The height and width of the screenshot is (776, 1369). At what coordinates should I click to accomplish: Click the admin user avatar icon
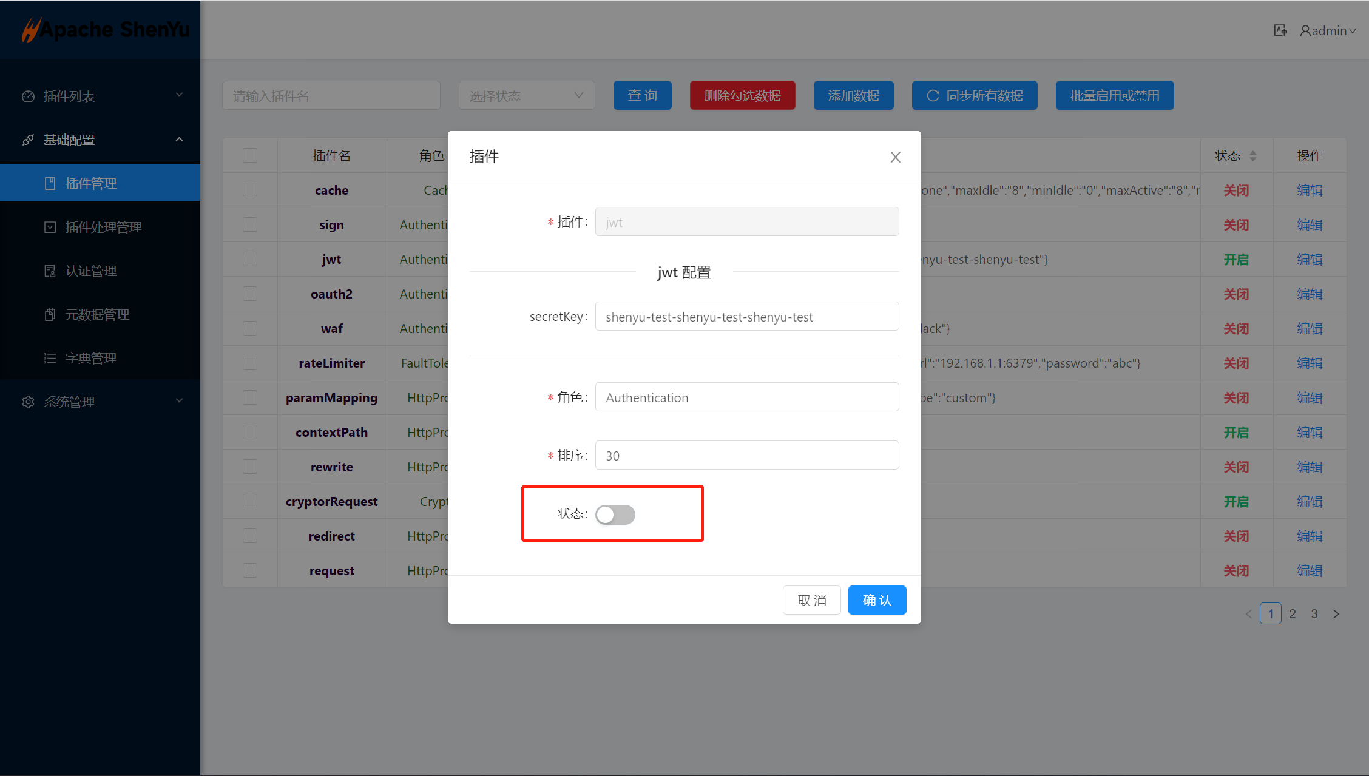[x=1305, y=30]
